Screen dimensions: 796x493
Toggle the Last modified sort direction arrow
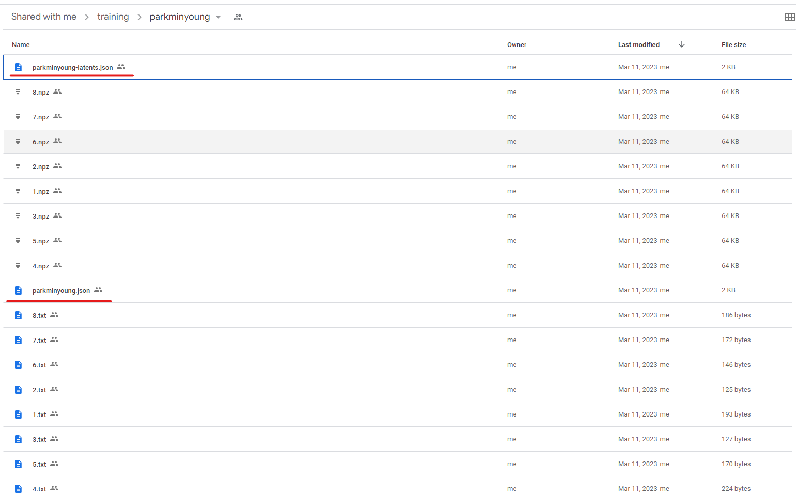point(682,44)
